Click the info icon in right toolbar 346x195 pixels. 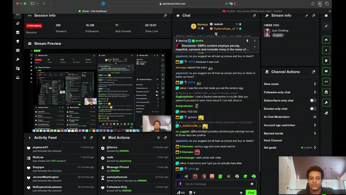(326, 15)
